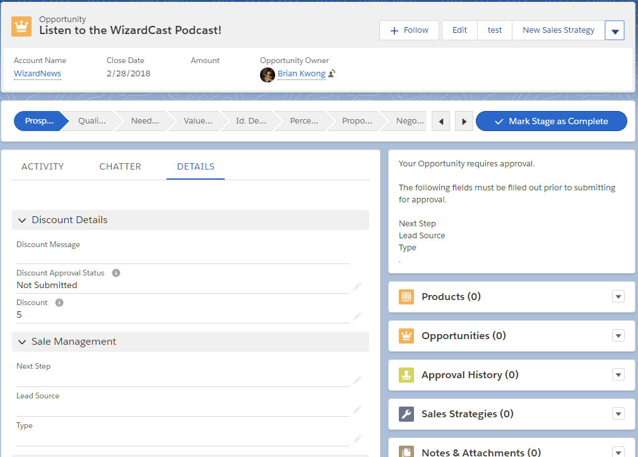Open the Sales Strategies (0) related list

point(467,414)
